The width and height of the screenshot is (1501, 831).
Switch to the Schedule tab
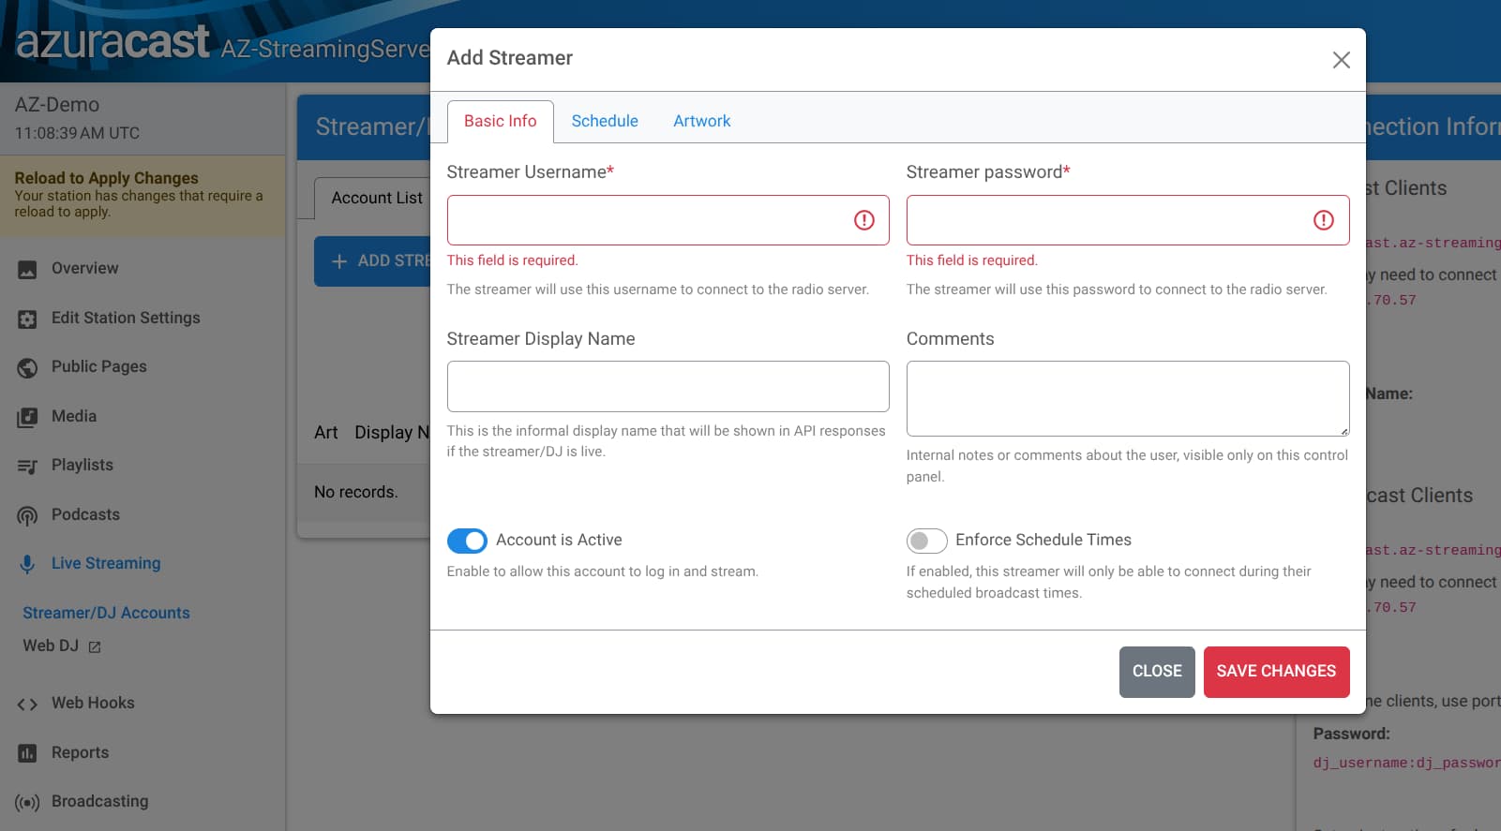[x=605, y=121]
